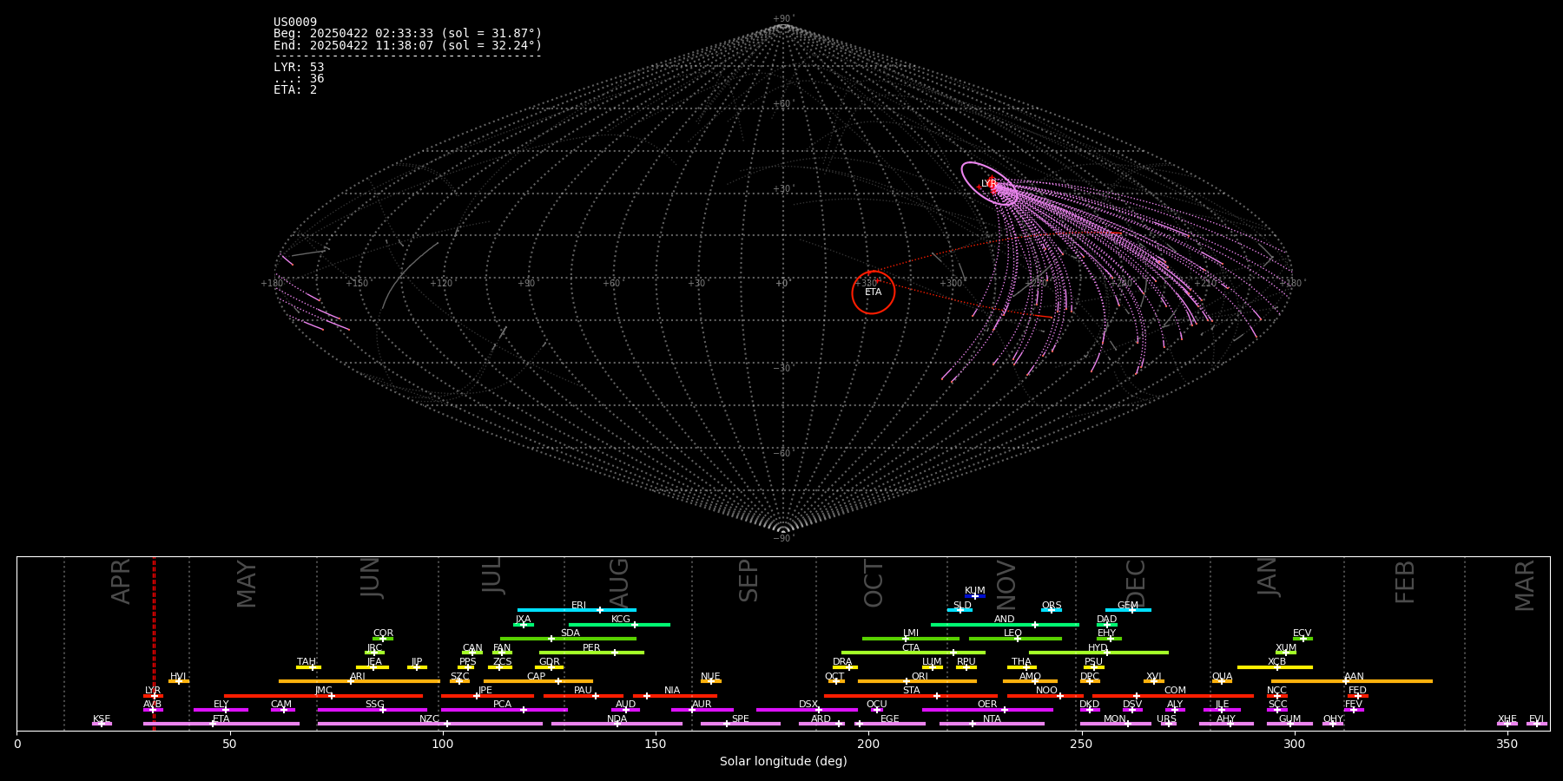Click the peak marker on PER bar

coord(615,653)
